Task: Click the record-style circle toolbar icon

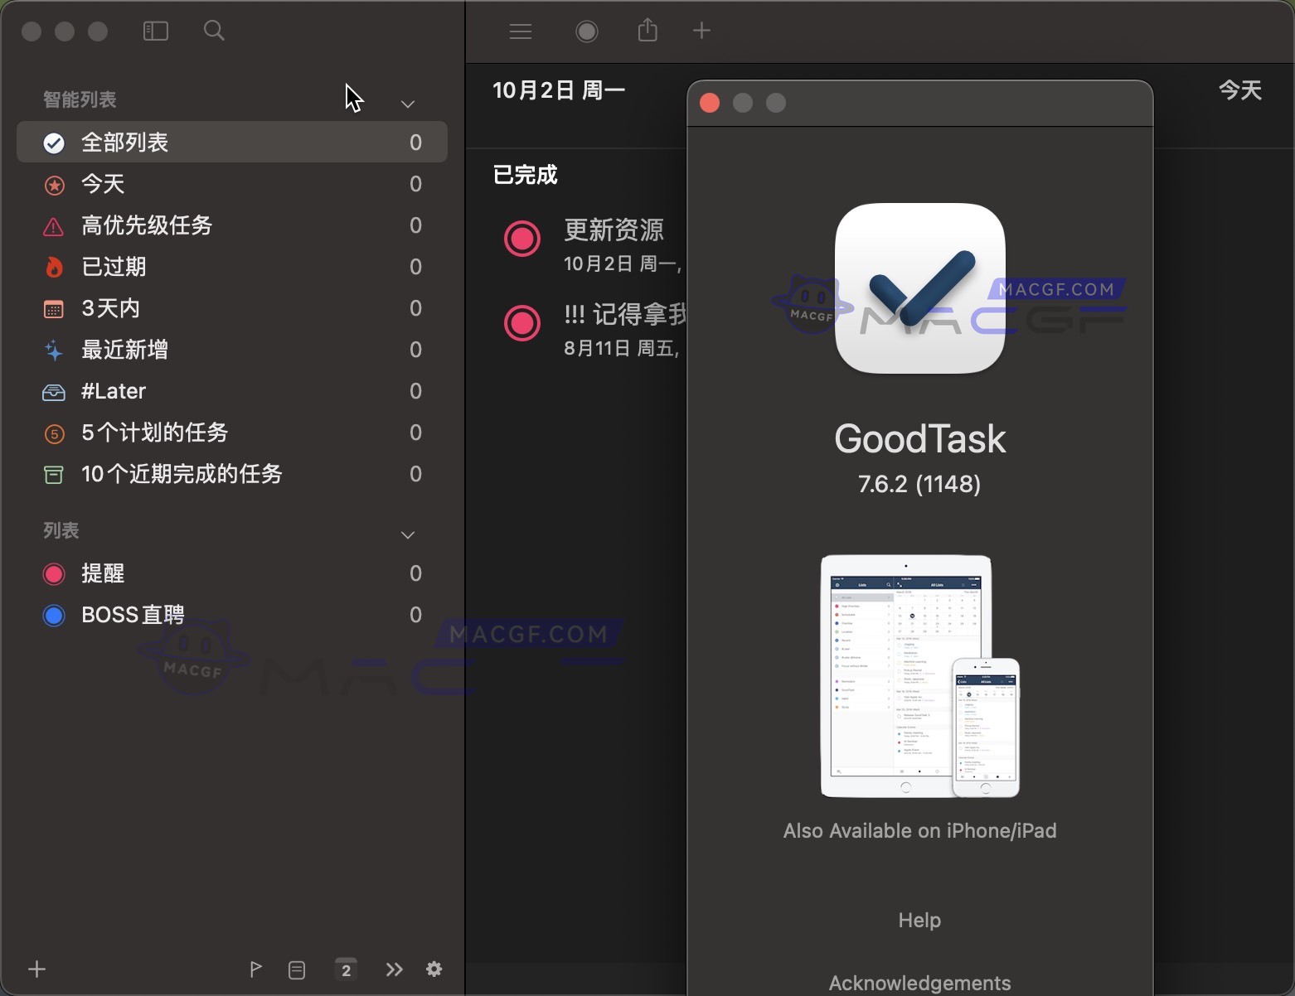Action: coord(586,31)
